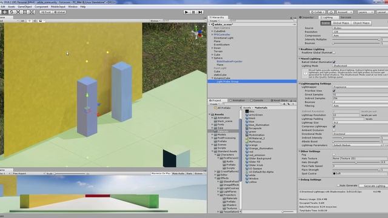388x218 pixels.
Task: Click the Play button in the toolbar
Action: pos(187,12)
